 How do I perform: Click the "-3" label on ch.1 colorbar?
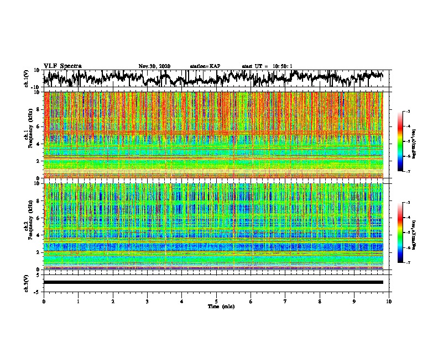pos(408,111)
